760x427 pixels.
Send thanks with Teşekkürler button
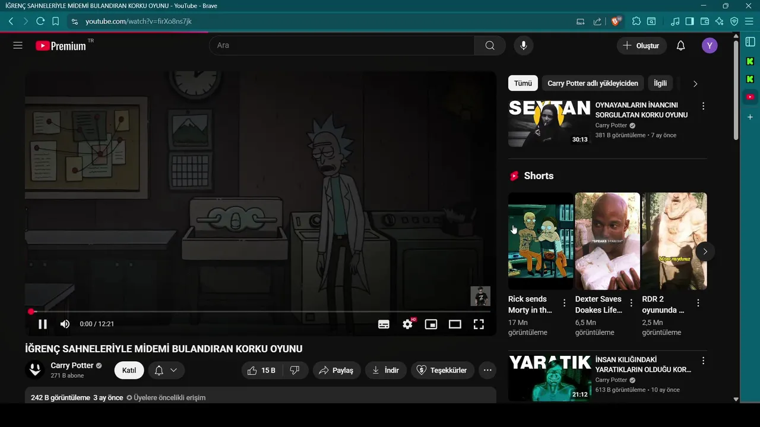click(x=442, y=370)
